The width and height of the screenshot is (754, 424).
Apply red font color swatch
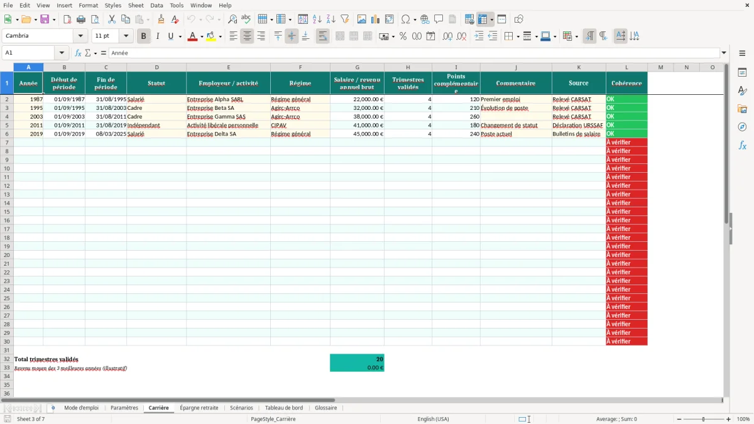192,36
